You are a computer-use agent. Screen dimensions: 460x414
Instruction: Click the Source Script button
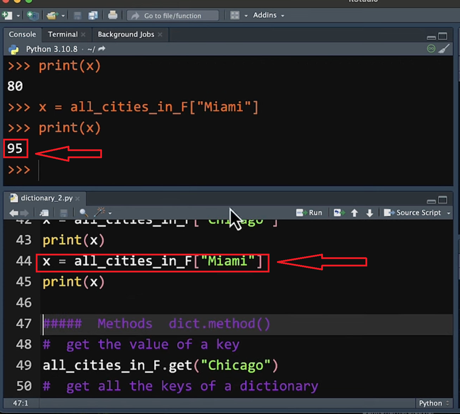click(413, 213)
